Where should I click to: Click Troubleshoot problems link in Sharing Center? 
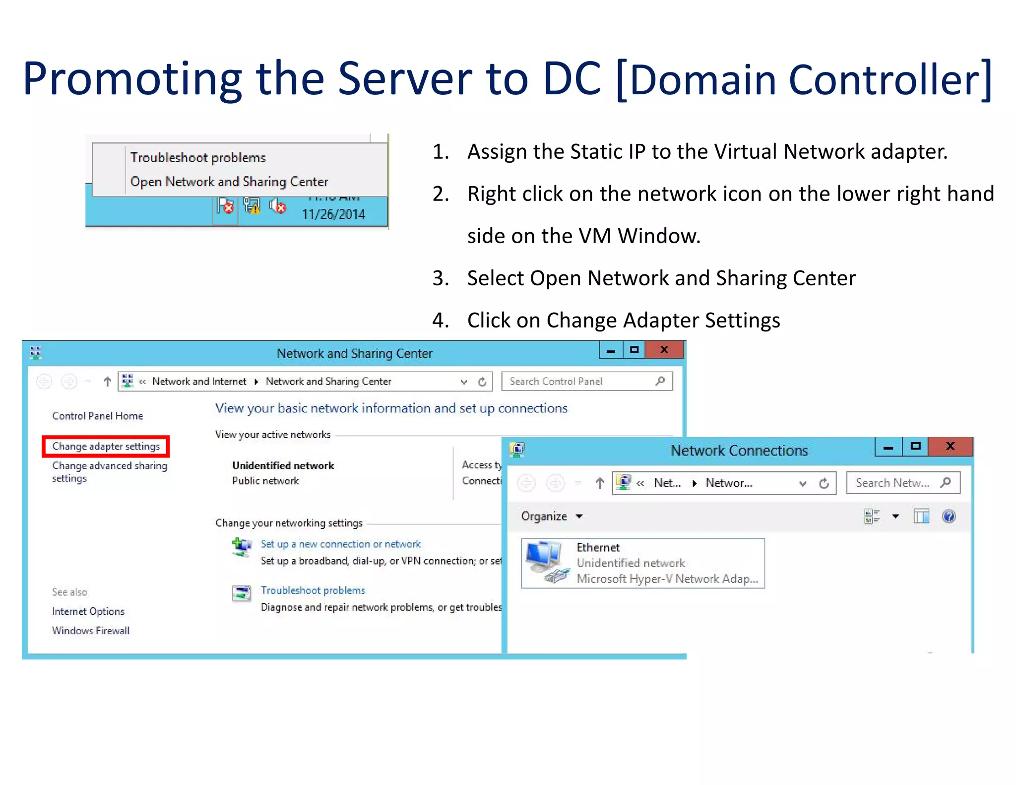[313, 590]
